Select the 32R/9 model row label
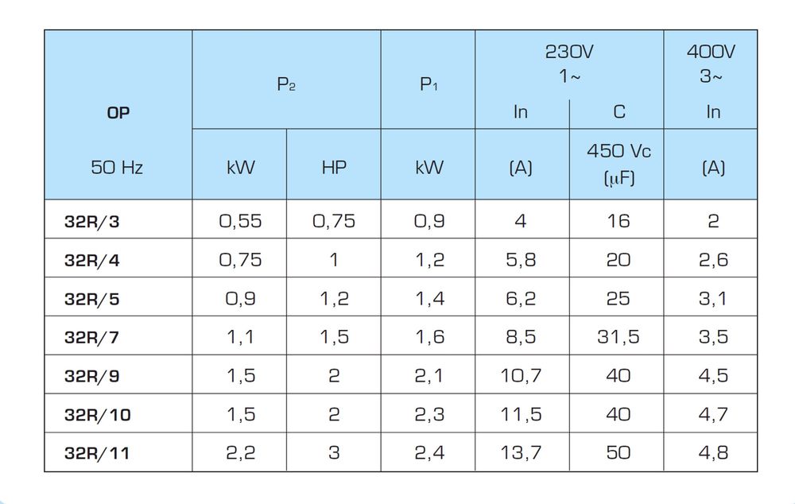The image size is (795, 504). (91, 376)
